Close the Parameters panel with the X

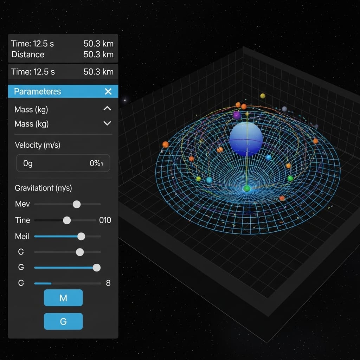[x=108, y=91]
